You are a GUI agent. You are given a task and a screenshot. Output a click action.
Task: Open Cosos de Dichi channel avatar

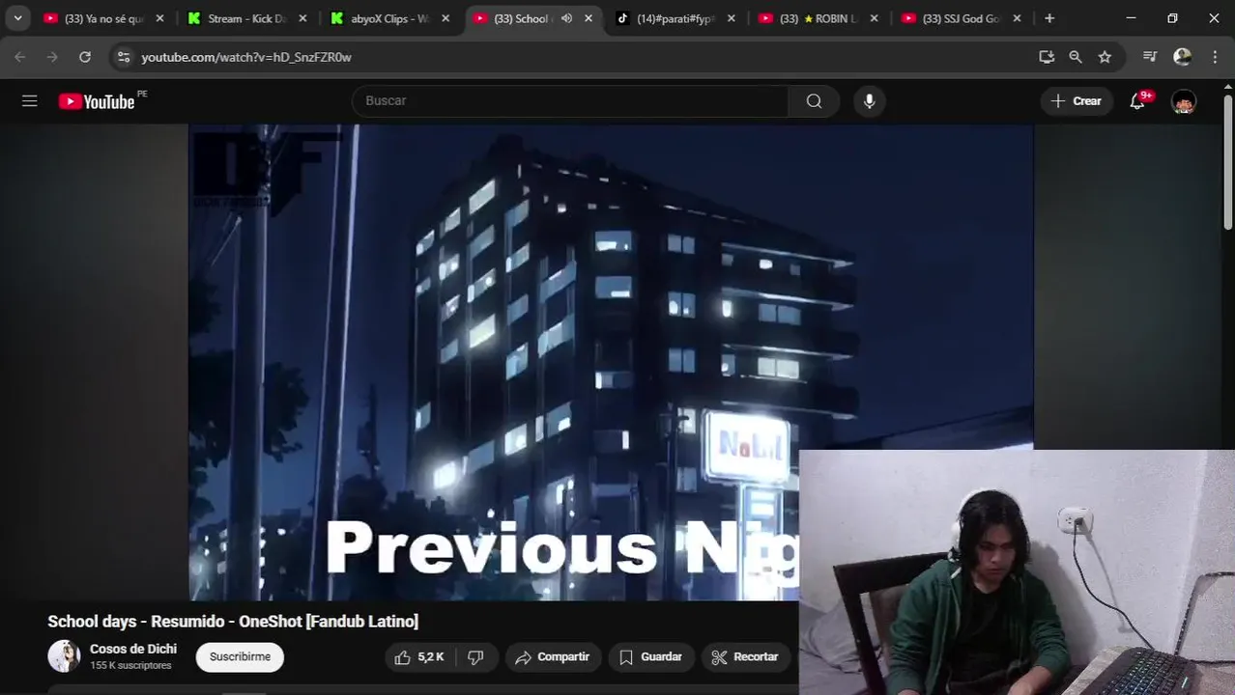click(65, 656)
